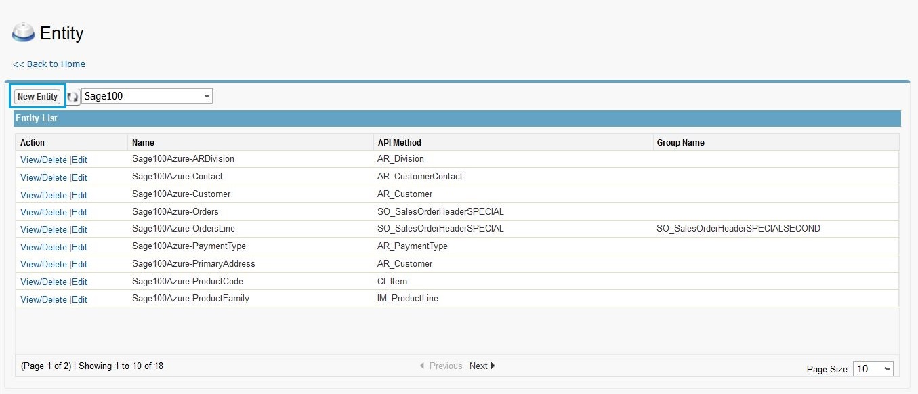
Task: Click the Previous page link
Action: click(x=441, y=366)
